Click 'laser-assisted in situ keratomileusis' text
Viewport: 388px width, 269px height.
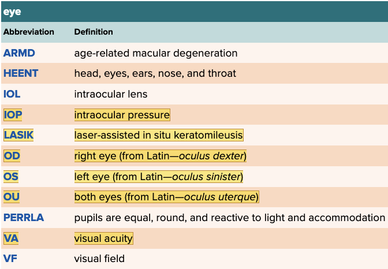coord(159,135)
